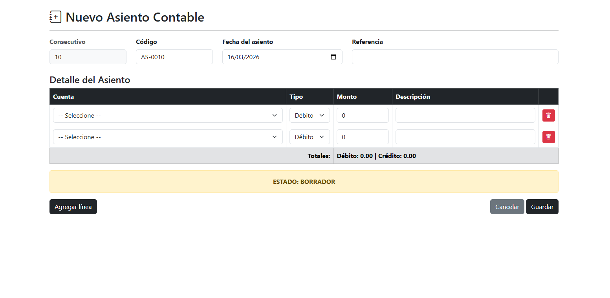Click the journal plus icon beside title
610x298 pixels.
coord(55,17)
